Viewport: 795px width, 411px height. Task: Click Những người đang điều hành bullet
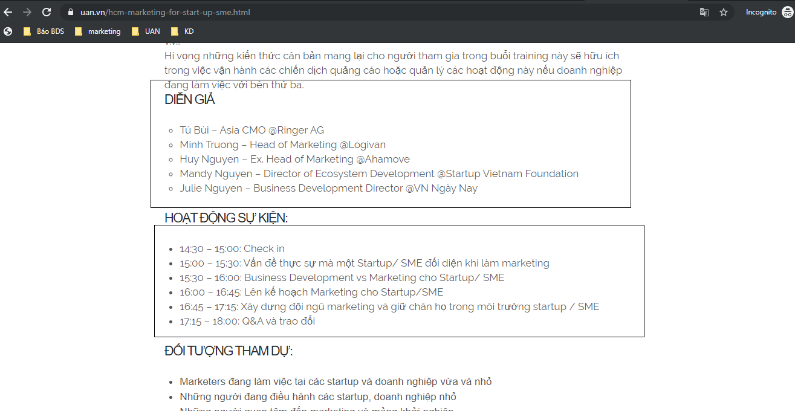[x=318, y=397]
